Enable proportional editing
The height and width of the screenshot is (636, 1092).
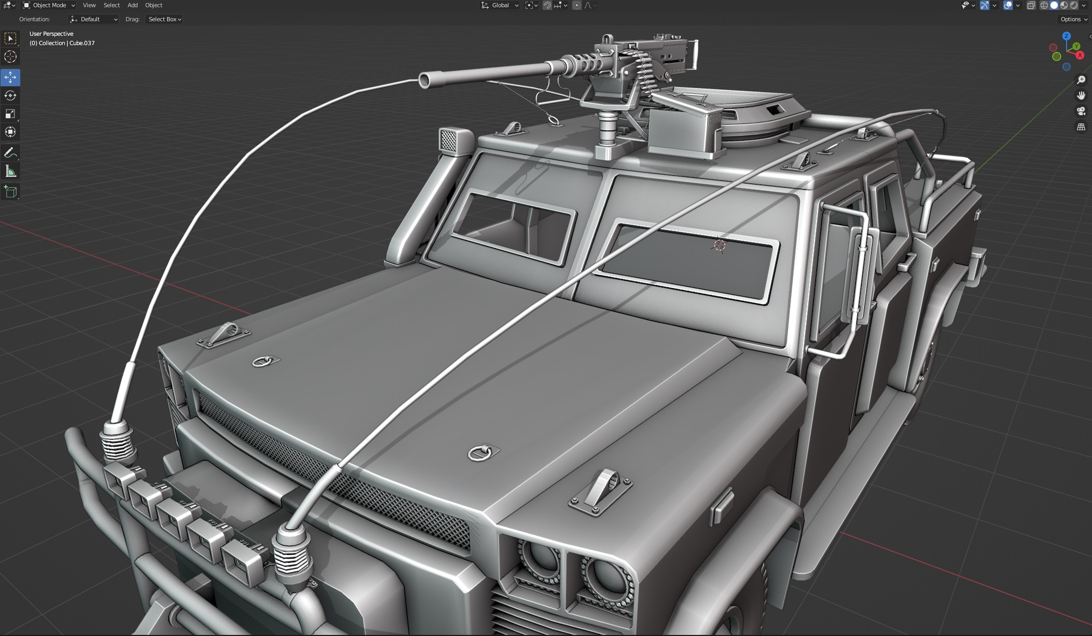point(577,5)
